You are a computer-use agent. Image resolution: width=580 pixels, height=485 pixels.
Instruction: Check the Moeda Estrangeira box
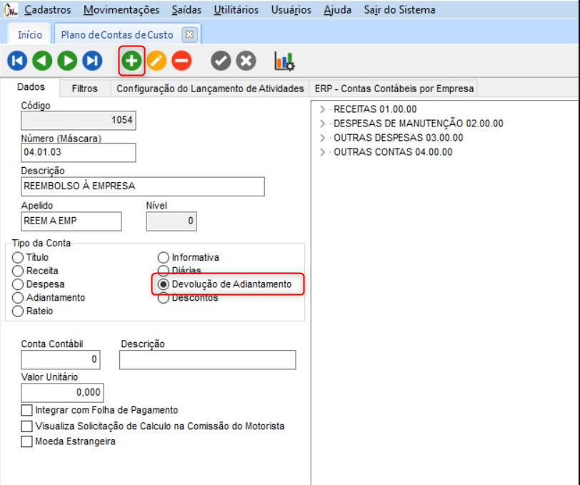[27, 441]
